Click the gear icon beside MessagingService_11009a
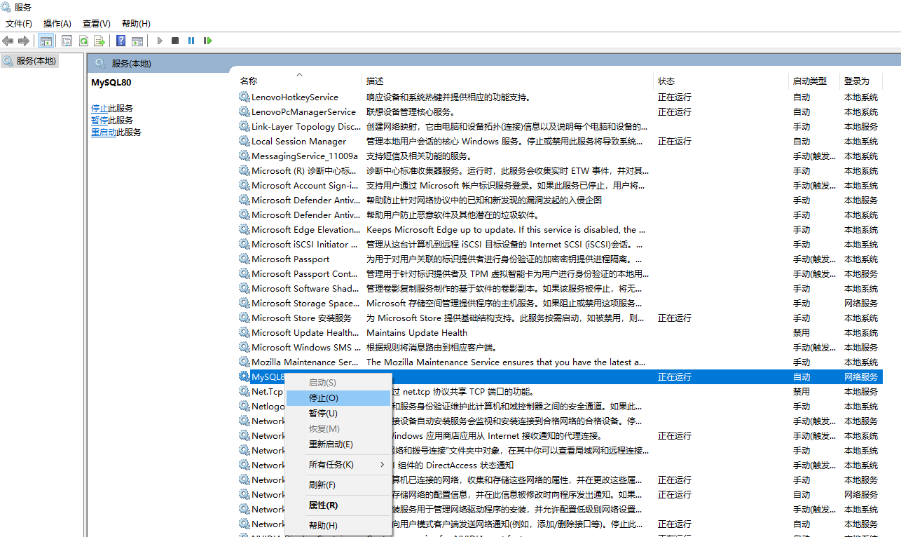Image resolution: width=901 pixels, height=537 pixels. point(244,156)
